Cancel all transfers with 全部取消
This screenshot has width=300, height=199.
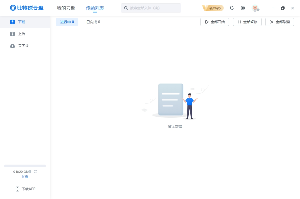point(279,22)
